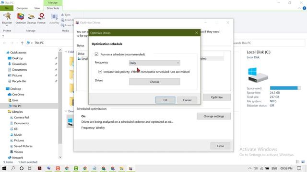
Task: Select Camera Roll library
Action: (x=22, y=118)
